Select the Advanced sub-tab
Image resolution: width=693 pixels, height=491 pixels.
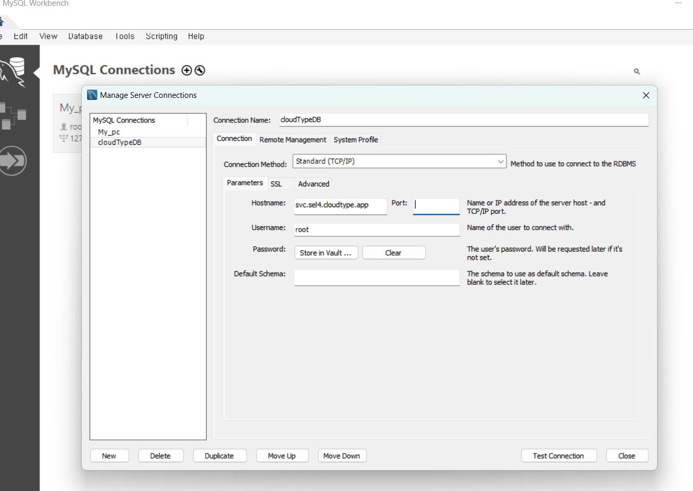(313, 184)
